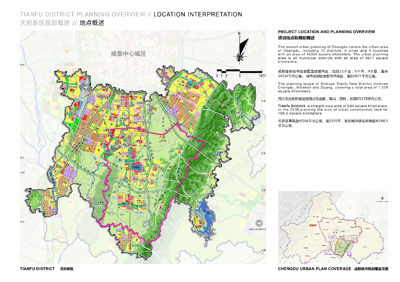
Task: Select the TIANFU DISTRICT PLANNING OVERVIEW title
Action: (x=82, y=14)
